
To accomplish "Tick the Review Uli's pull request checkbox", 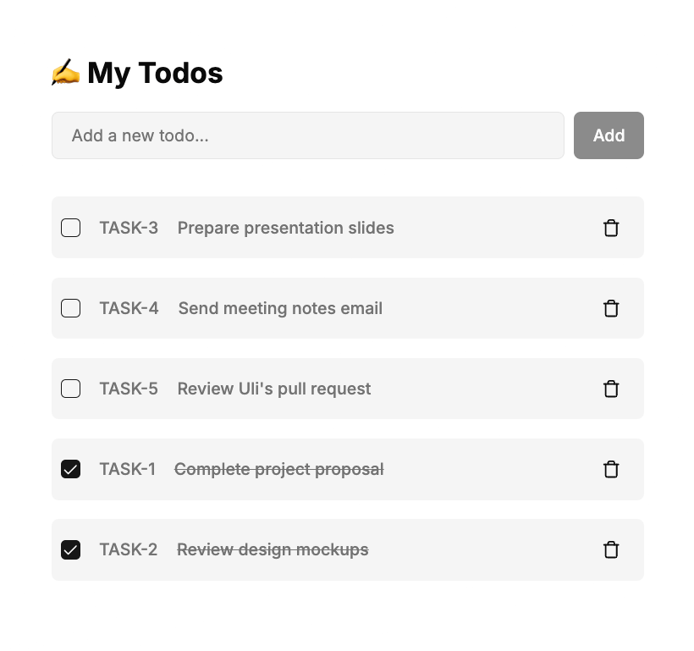I will [x=70, y=389].
